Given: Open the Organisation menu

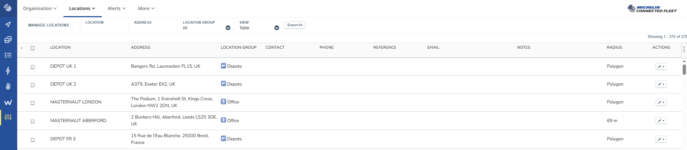Looking at the screenshot, I should click(40, 9).
